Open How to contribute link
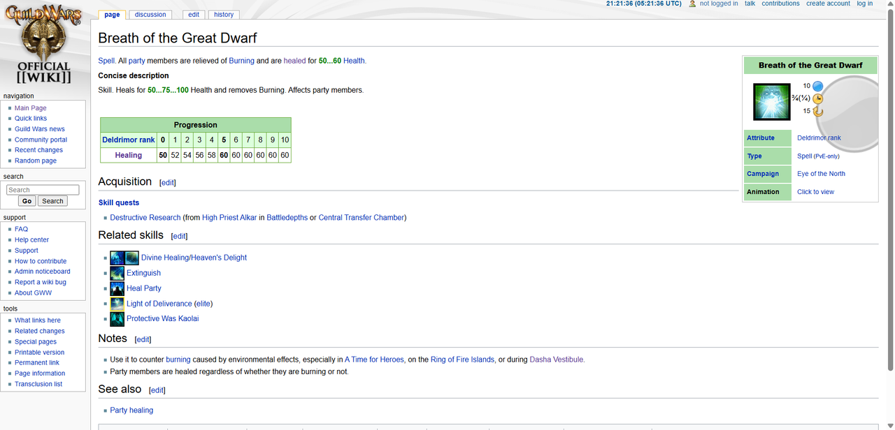Viewport: 895px width, 430px height. coord(41,261)
